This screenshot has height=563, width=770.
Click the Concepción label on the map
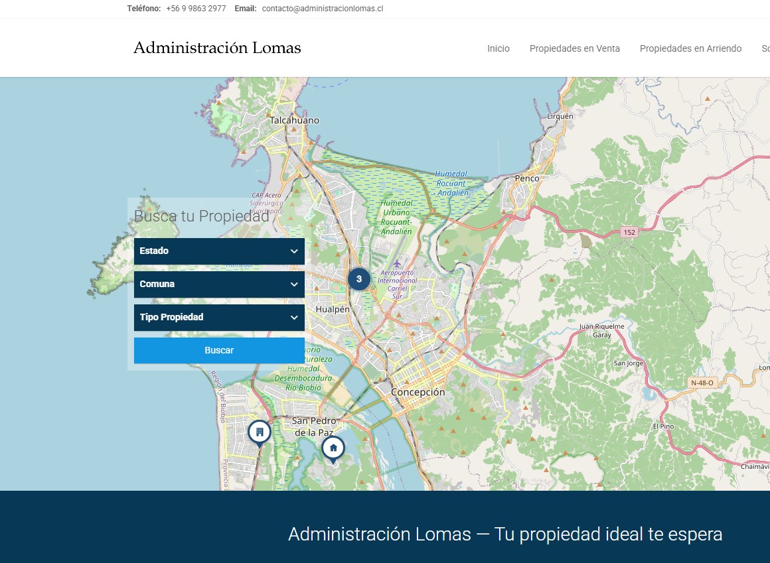point(418,393)
